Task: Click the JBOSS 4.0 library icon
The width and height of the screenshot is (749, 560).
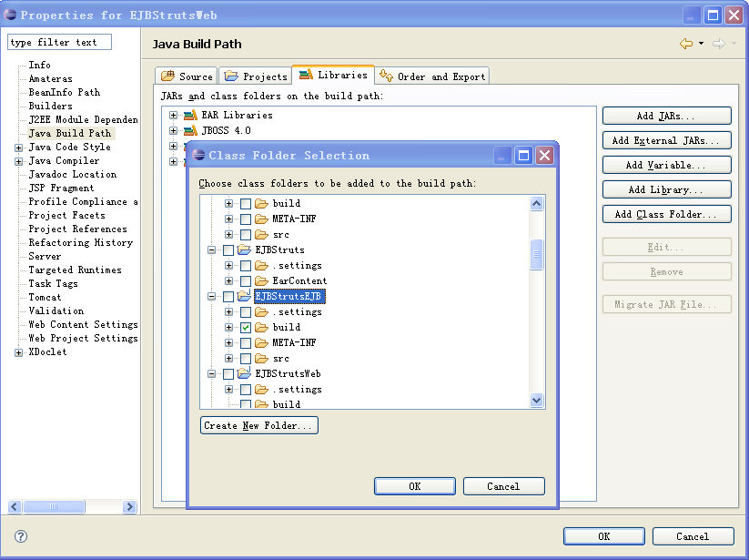Action: coord(190,130)
